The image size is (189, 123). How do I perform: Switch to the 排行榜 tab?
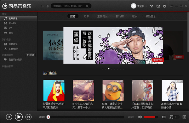[x=120, y=16]
